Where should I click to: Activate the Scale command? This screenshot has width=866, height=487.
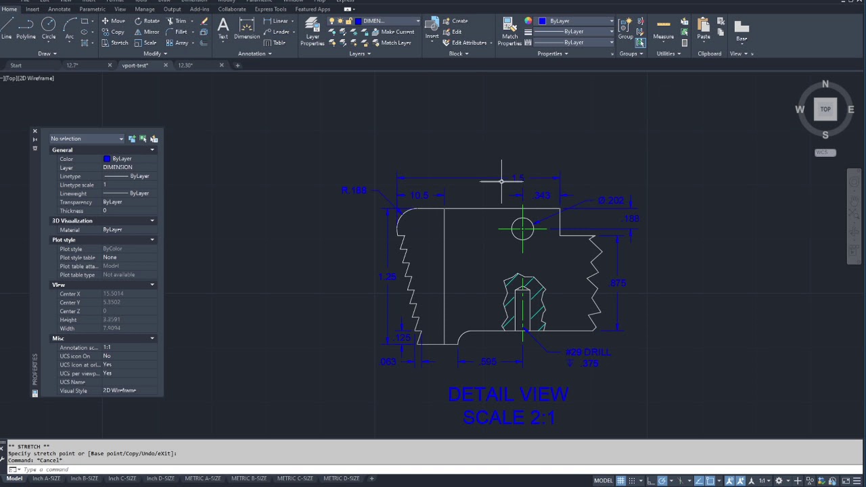click(145, 43)
